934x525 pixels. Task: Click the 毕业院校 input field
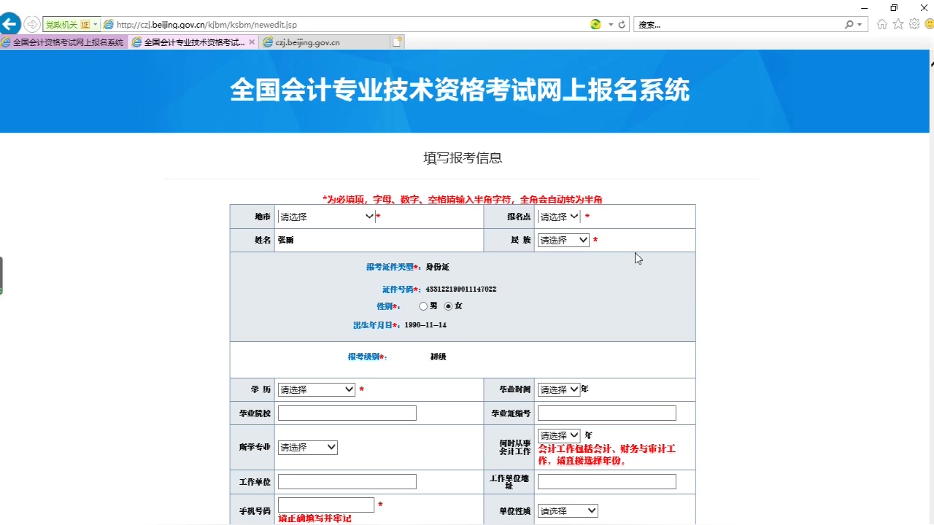click(347, 413)
